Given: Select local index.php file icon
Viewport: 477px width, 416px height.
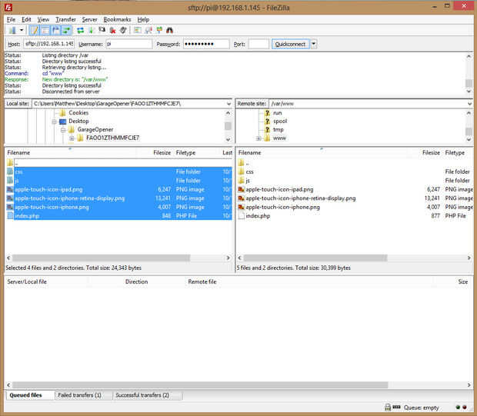Looking at the screenshot, I should [10, 216].
